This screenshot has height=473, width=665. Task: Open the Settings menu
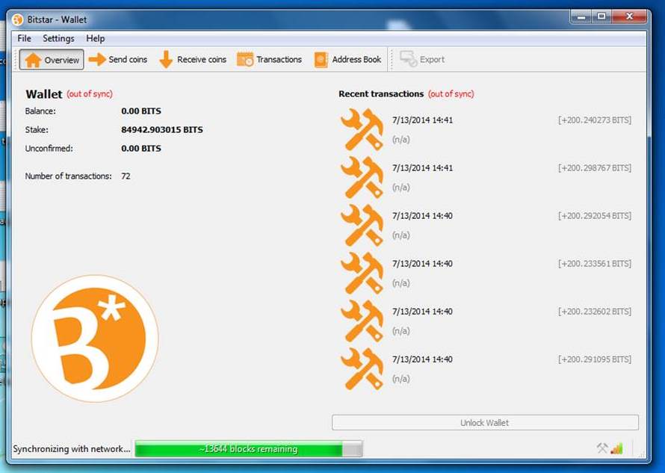[x=58, y=38]
